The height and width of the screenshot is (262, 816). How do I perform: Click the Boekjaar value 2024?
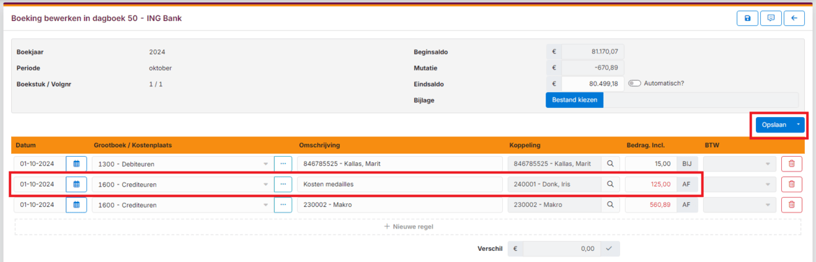click(x=157, y=52)
